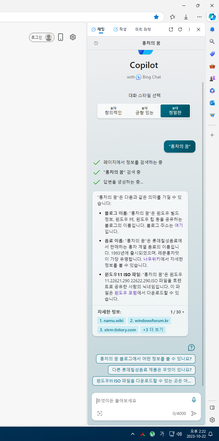Open Copilot pane in new tab icon
The width and height of the screenshot is (219, 441).
(x=171, y=29)
